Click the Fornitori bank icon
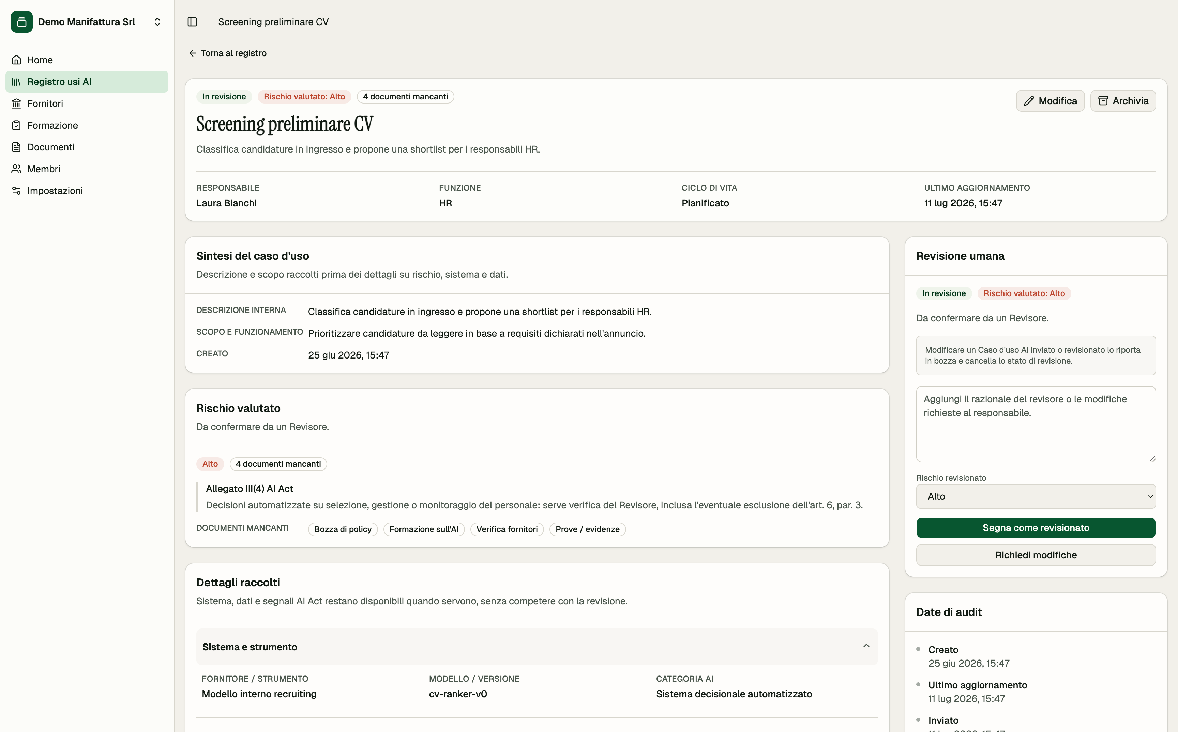 (16, 104)
